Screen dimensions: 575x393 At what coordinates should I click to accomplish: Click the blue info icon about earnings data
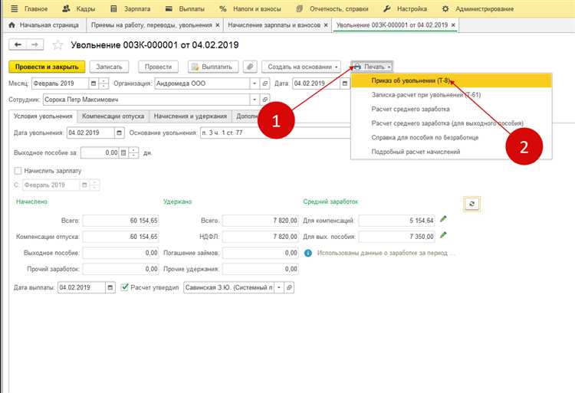pos(308,253)
